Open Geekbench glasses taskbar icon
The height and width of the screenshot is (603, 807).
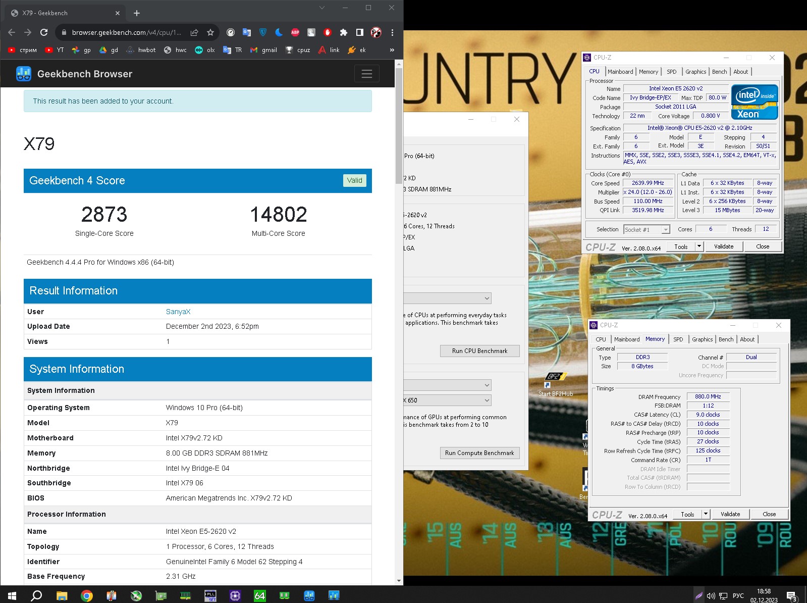click(309, 595)
